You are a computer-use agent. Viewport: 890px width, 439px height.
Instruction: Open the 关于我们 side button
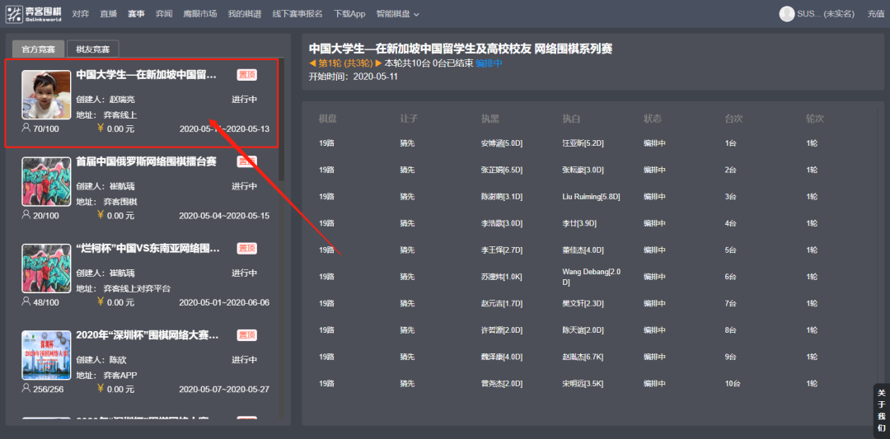coord(881,409)
